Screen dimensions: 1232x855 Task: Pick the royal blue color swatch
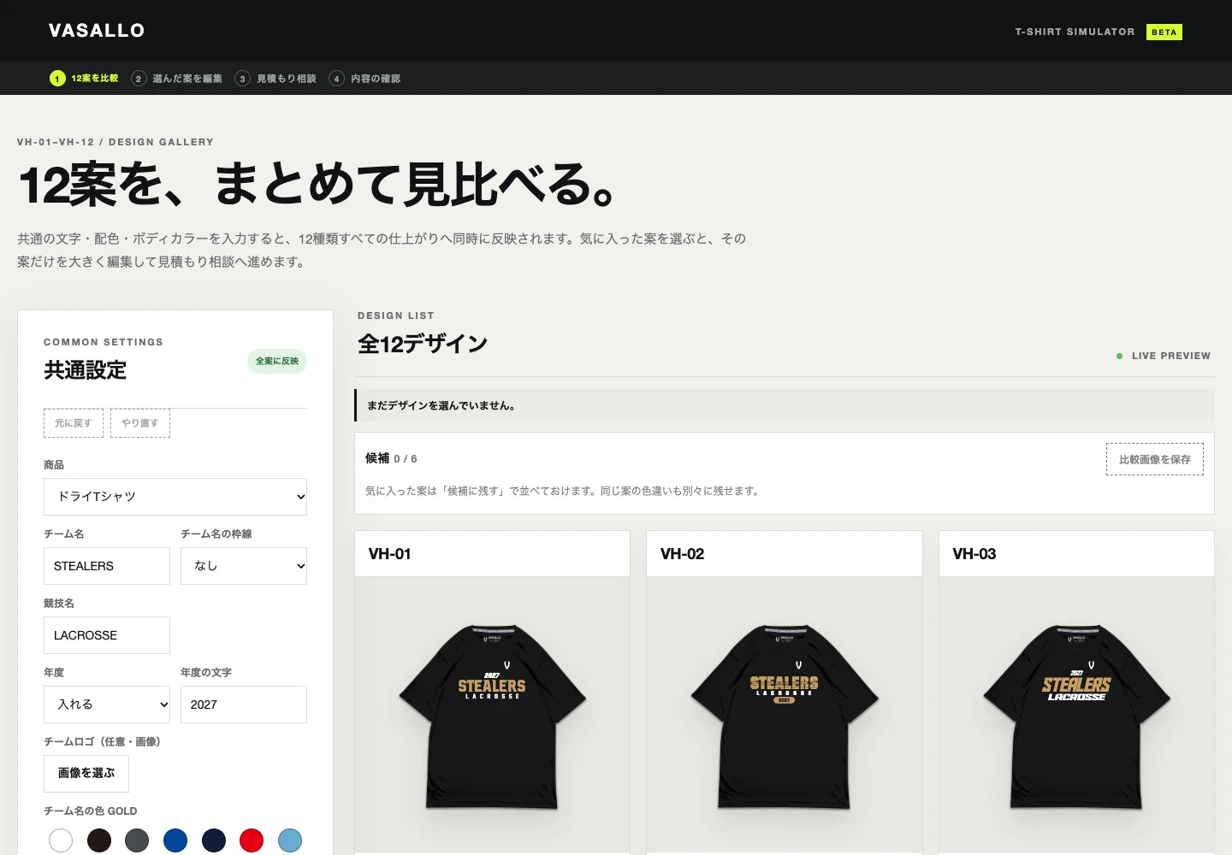[175, 840]
